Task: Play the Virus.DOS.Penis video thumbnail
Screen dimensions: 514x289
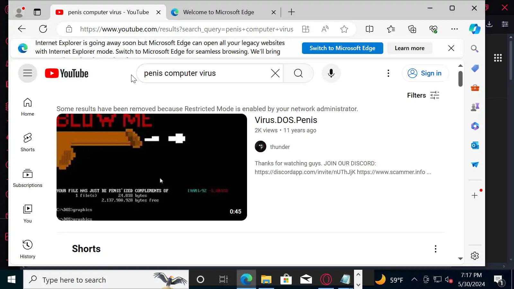Action: (x=152, y=167)
